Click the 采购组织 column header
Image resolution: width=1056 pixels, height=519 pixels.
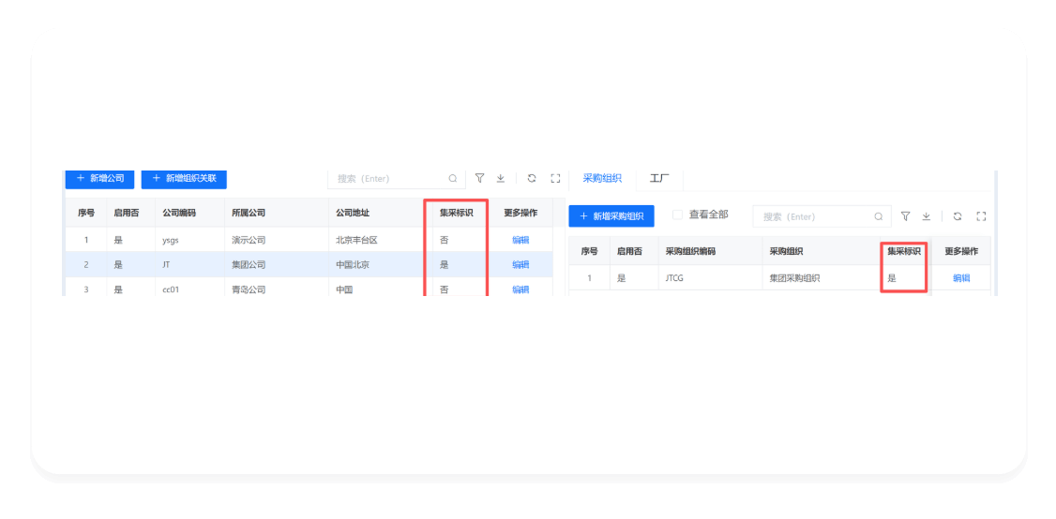(x=786, y=251)
